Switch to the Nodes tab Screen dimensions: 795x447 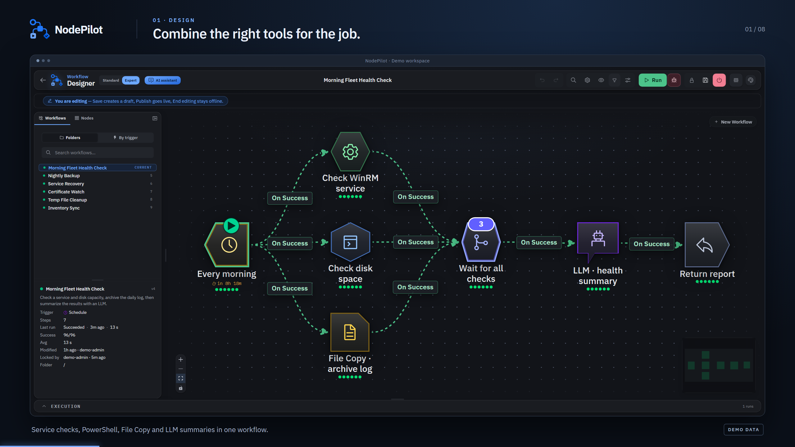[84, 118]
